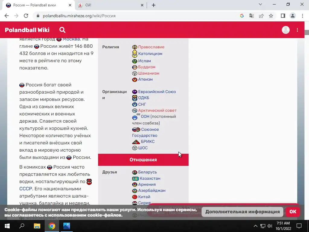This screenshot has width=309, height=232.
Task: Open a new browser tab
Action: 154,5
